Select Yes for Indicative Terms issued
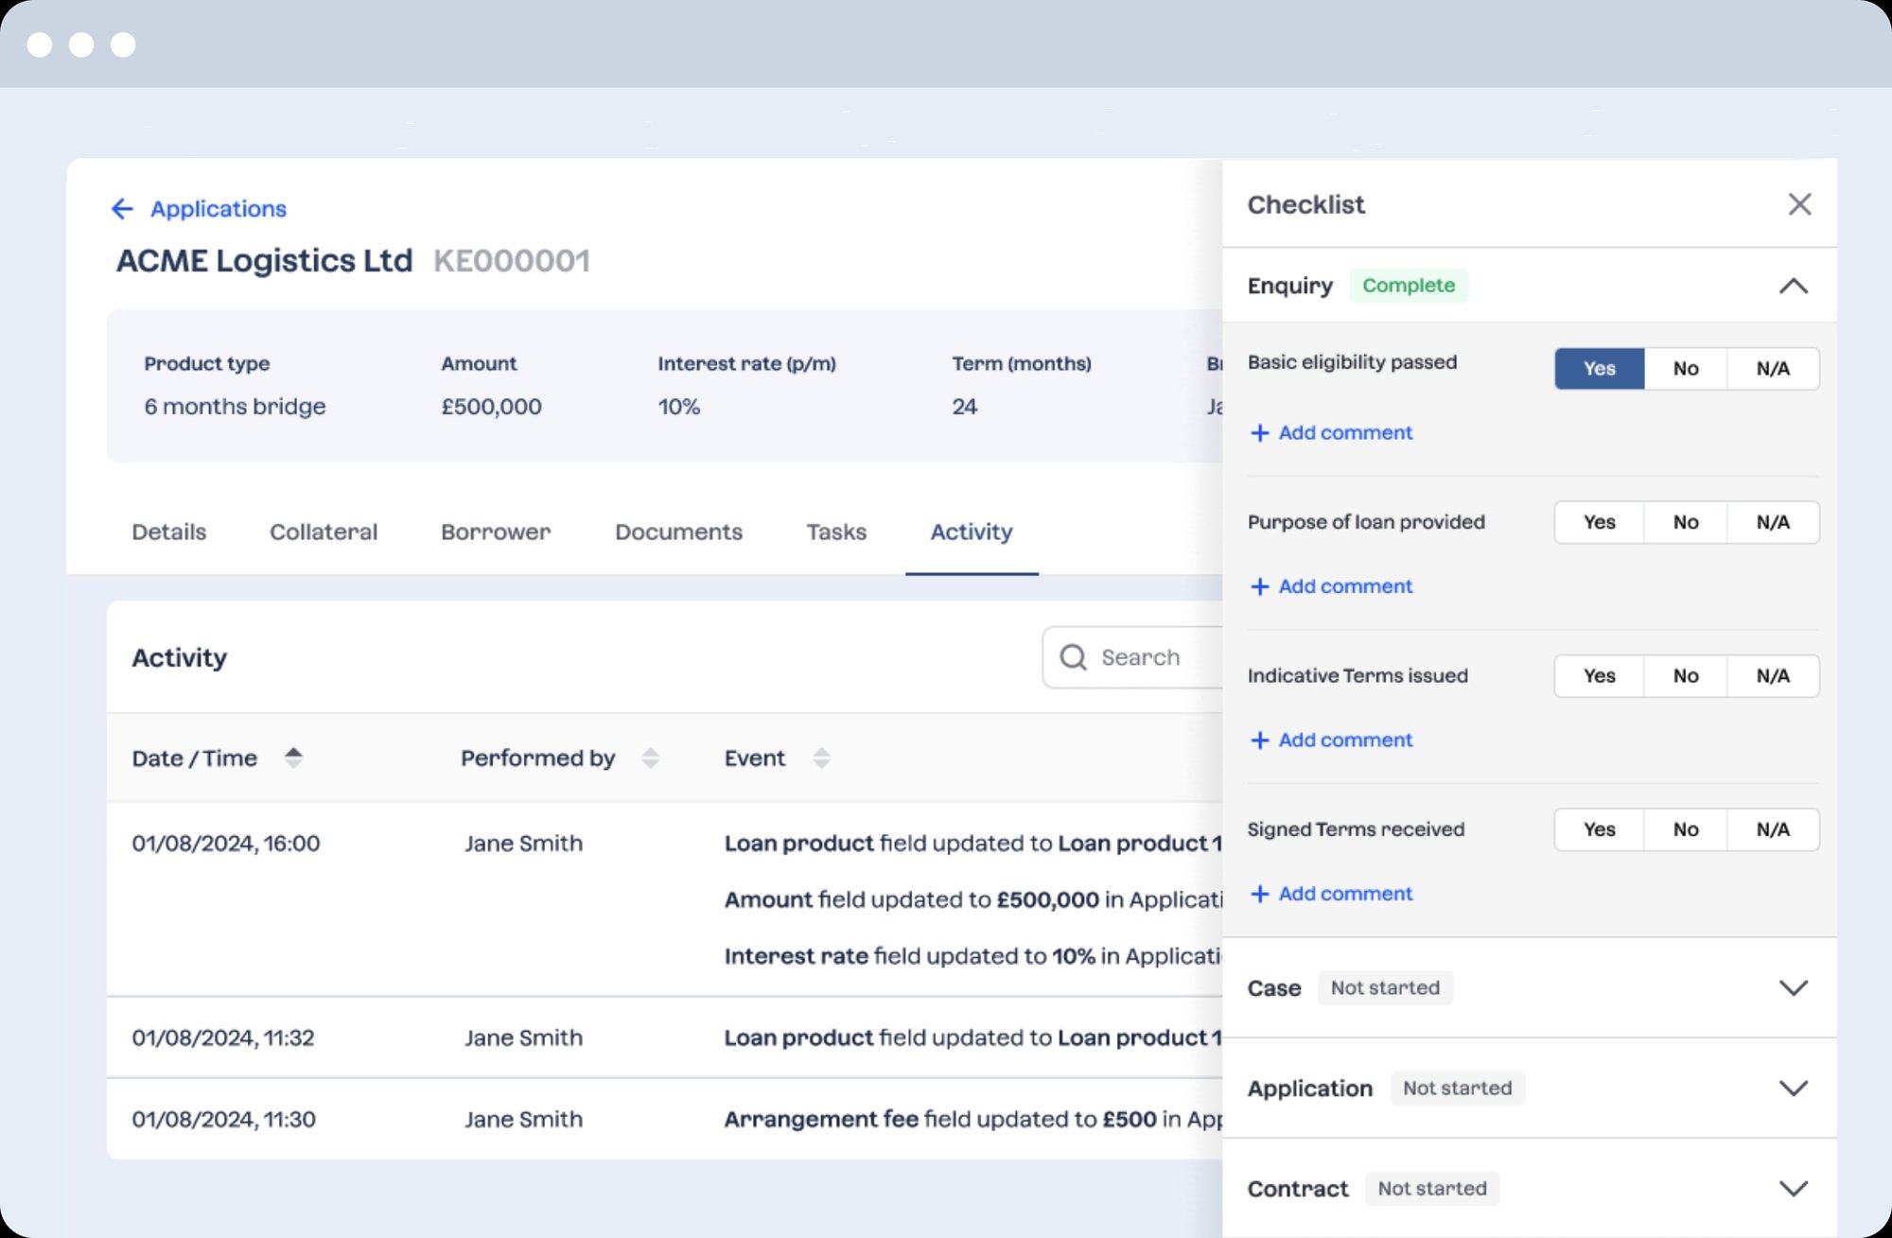 (x=1599, y=676)
